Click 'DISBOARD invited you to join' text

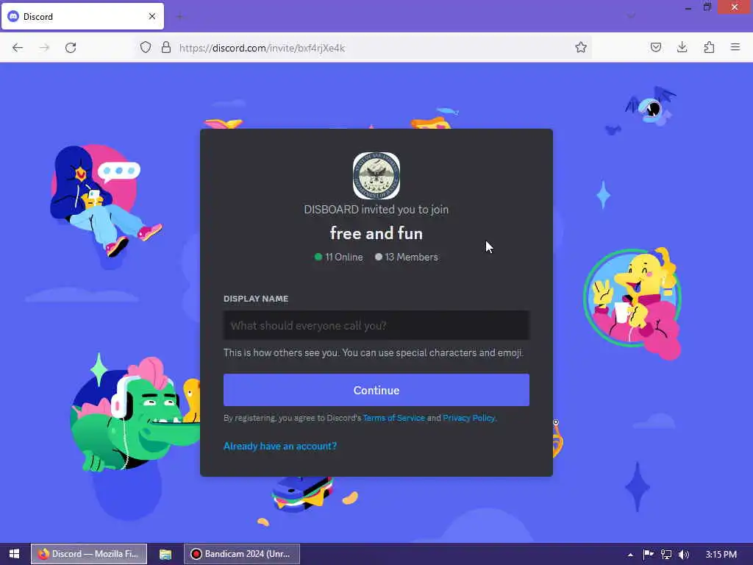(376, 210)
